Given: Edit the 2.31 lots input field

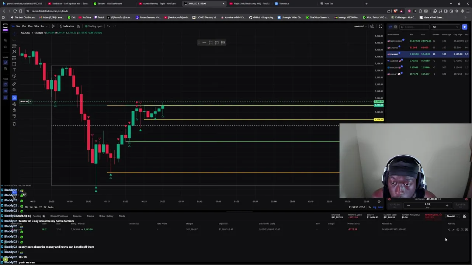Looking at the screenshot, I should tap(427, 205).
